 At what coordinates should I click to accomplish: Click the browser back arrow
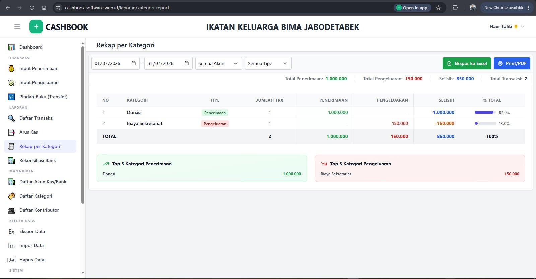pyautogui.click(x=8, y=8)
